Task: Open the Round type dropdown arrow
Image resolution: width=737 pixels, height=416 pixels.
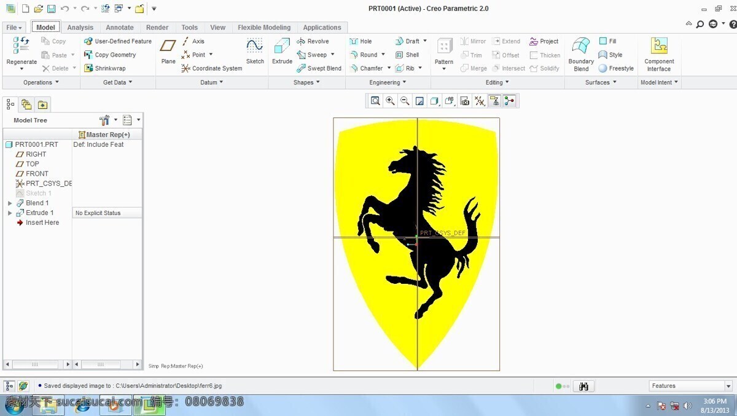Action: pyautogui.click(x=383, y=55)
